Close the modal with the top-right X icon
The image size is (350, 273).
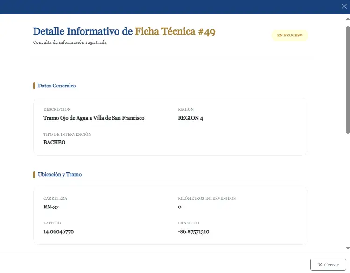(x=344, y=7)
